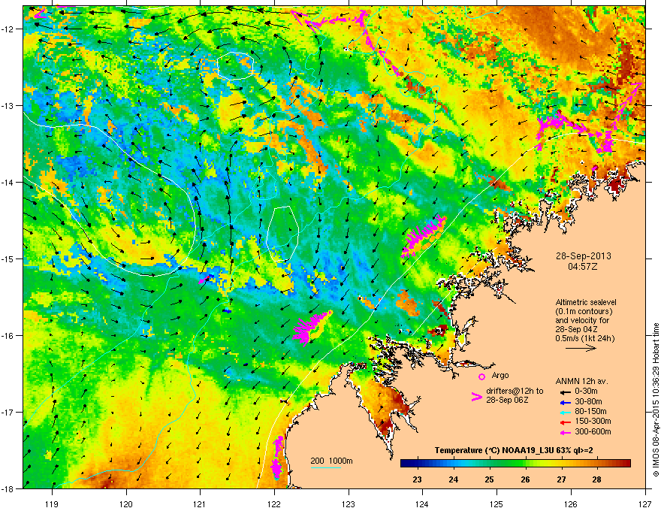Click the 'ANMN 12h av.' heading

(581, 382)
